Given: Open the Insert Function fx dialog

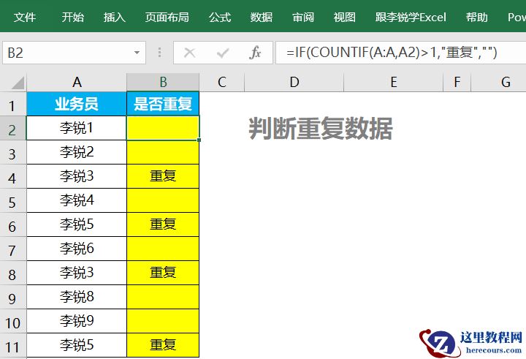Looking at the screenshot, I should click(255, 53).
